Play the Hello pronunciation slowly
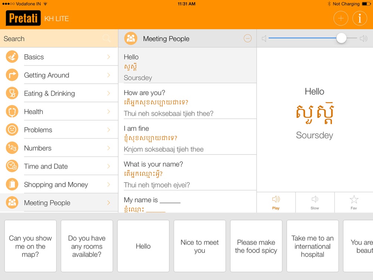The height and width of the screenshot is (280, 373). click(315, 202)
